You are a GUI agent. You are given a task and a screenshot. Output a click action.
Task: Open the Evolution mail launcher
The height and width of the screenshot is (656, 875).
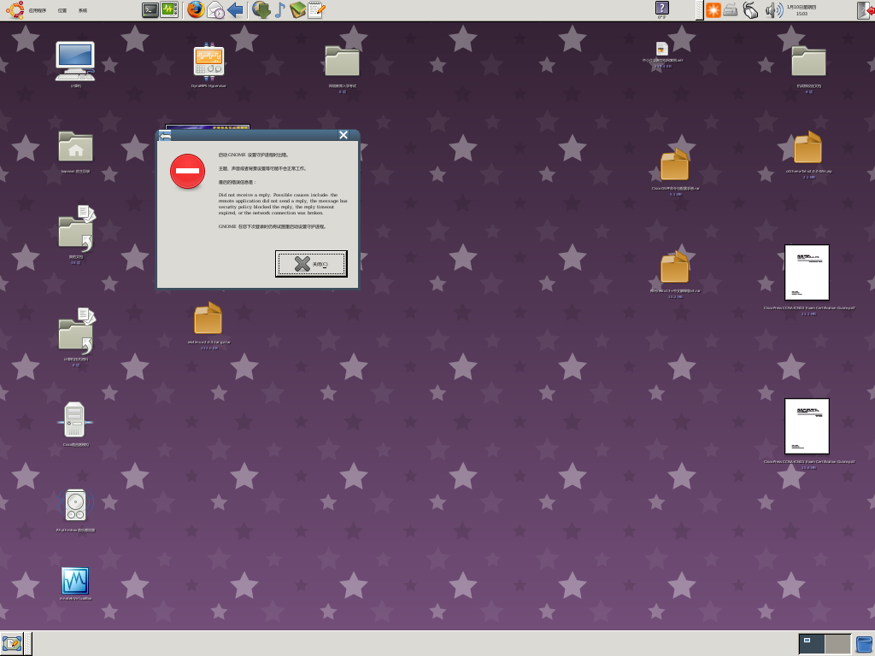coord(215,10)
